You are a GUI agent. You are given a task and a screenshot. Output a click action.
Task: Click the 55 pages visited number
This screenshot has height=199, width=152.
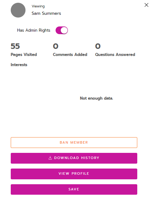(15, 46)
